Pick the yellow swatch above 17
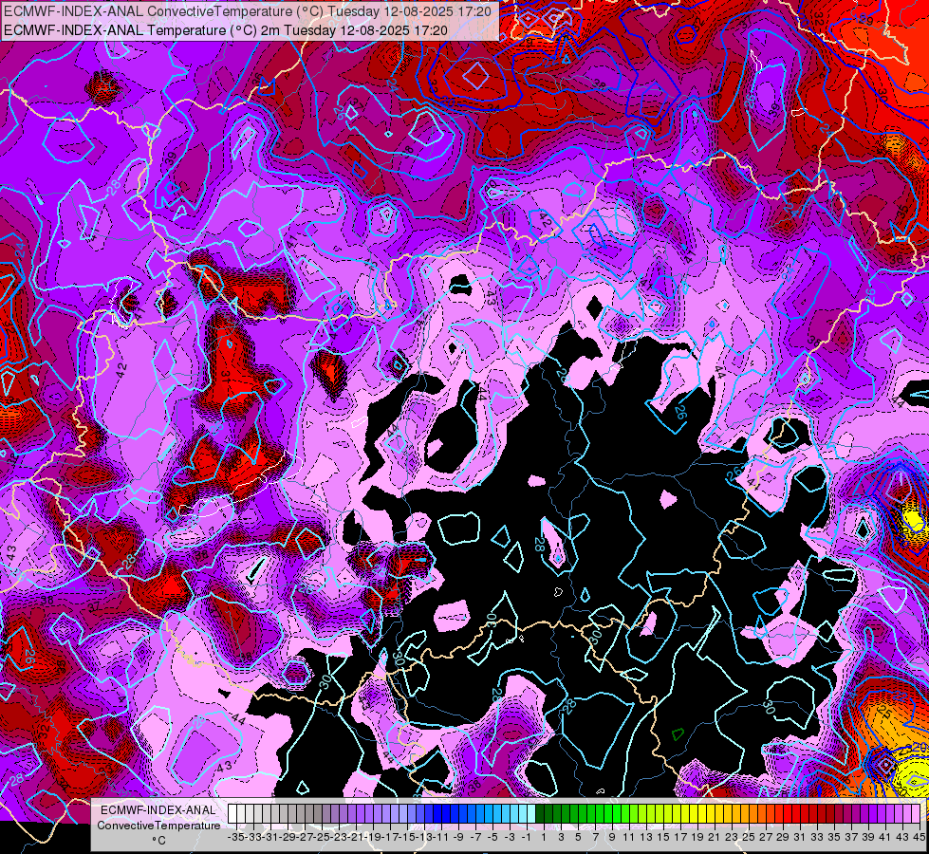929x854 pixels. coord(677,814)
